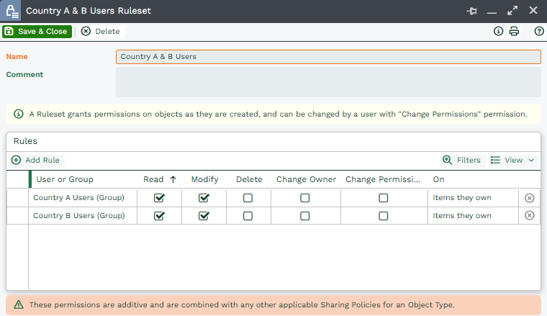Uncheck Read for Country A Users

[159, 197]
